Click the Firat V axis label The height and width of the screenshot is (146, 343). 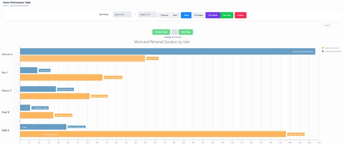pos(6,112)
